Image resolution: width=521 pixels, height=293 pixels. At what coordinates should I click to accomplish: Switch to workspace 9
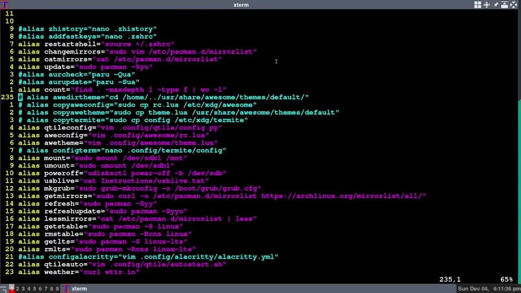(x=56, y=289)
